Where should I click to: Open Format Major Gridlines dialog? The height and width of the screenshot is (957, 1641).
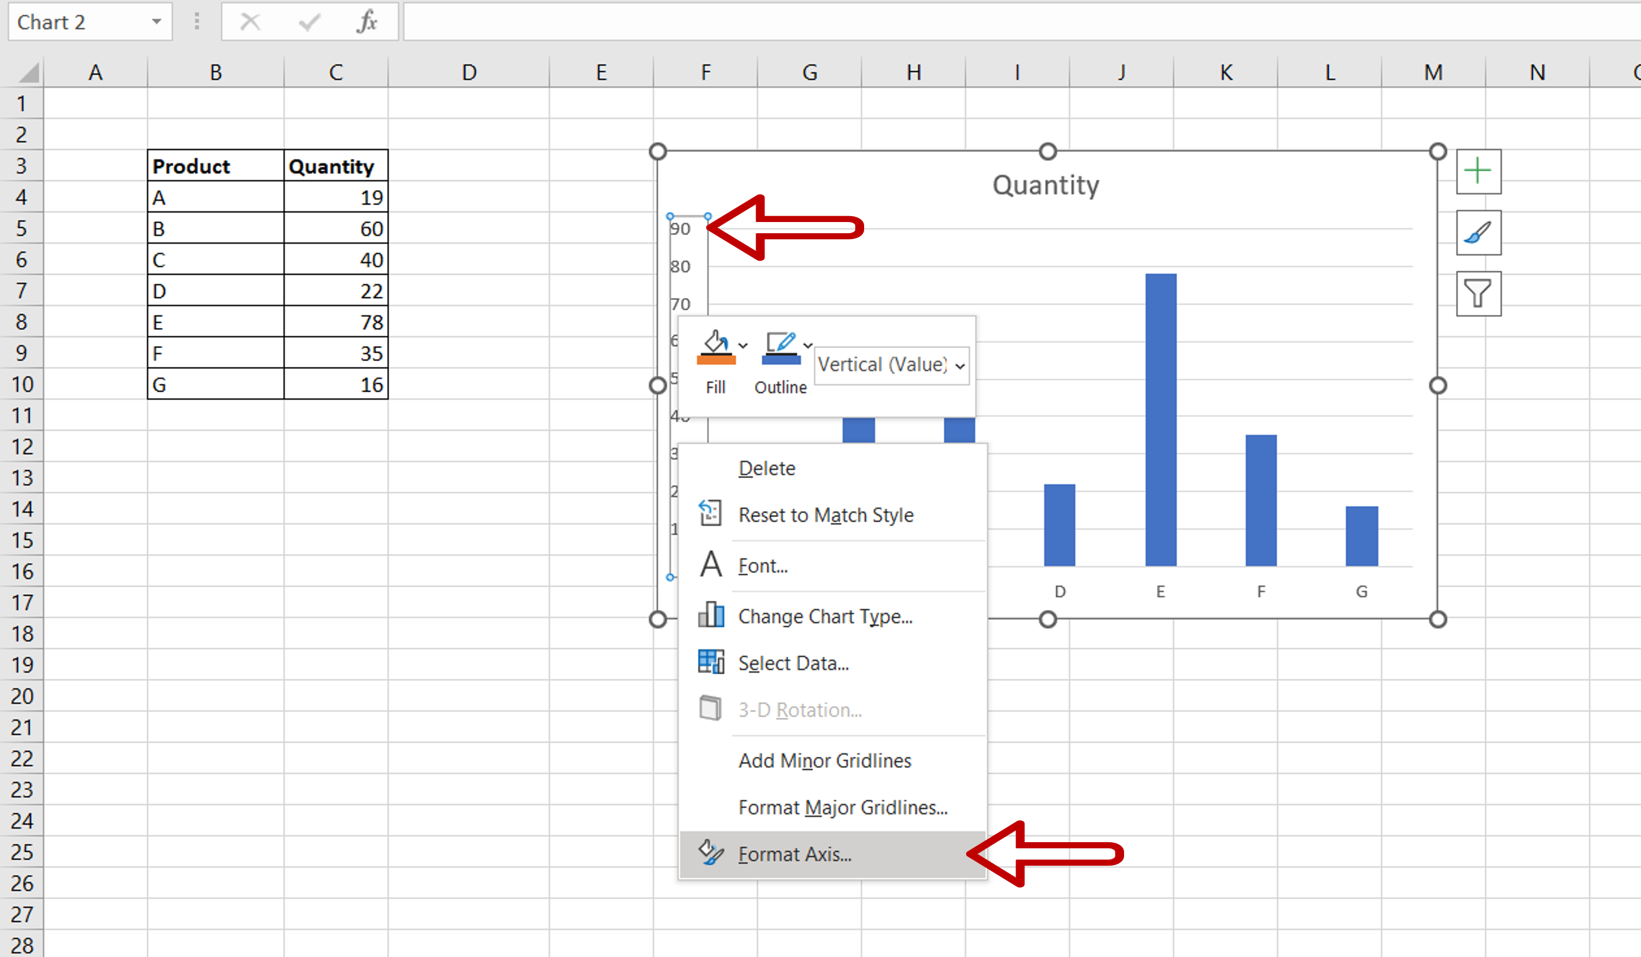(841, 807)
